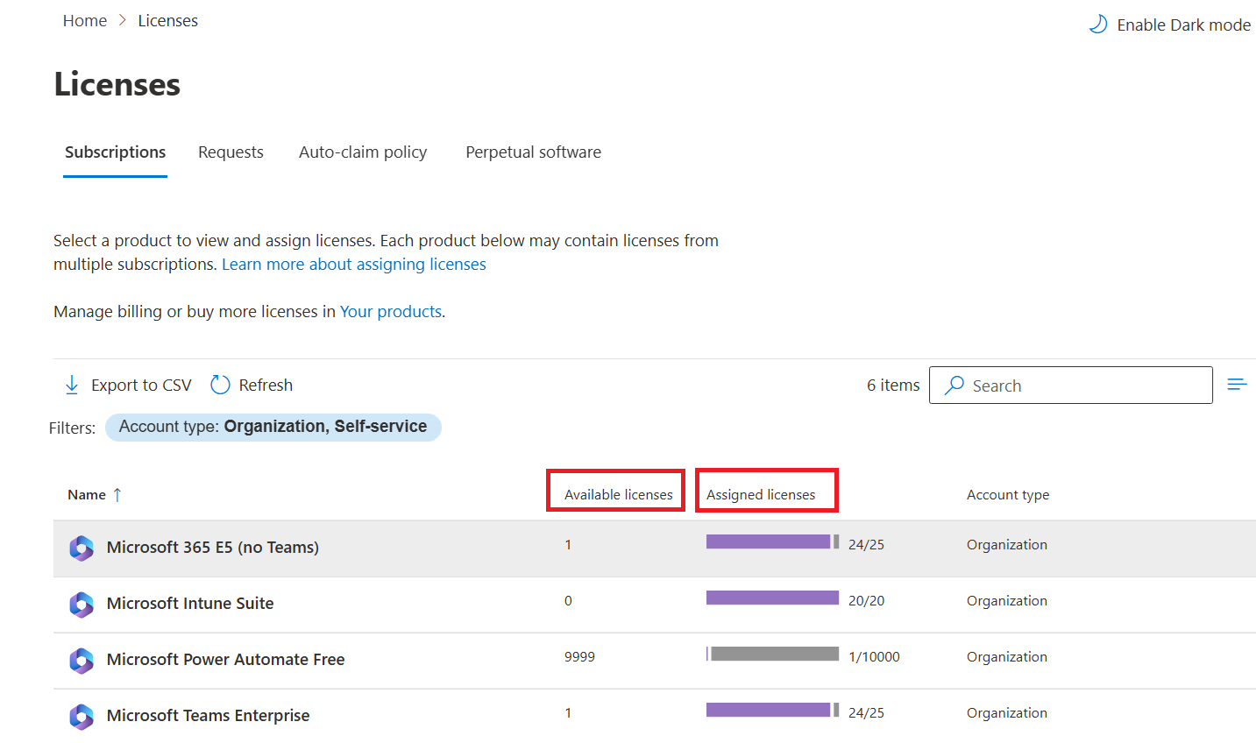This screenshot has width=1256, height=743.
Task: Sort by Available licenses column
Action: (x=618, y=495)
